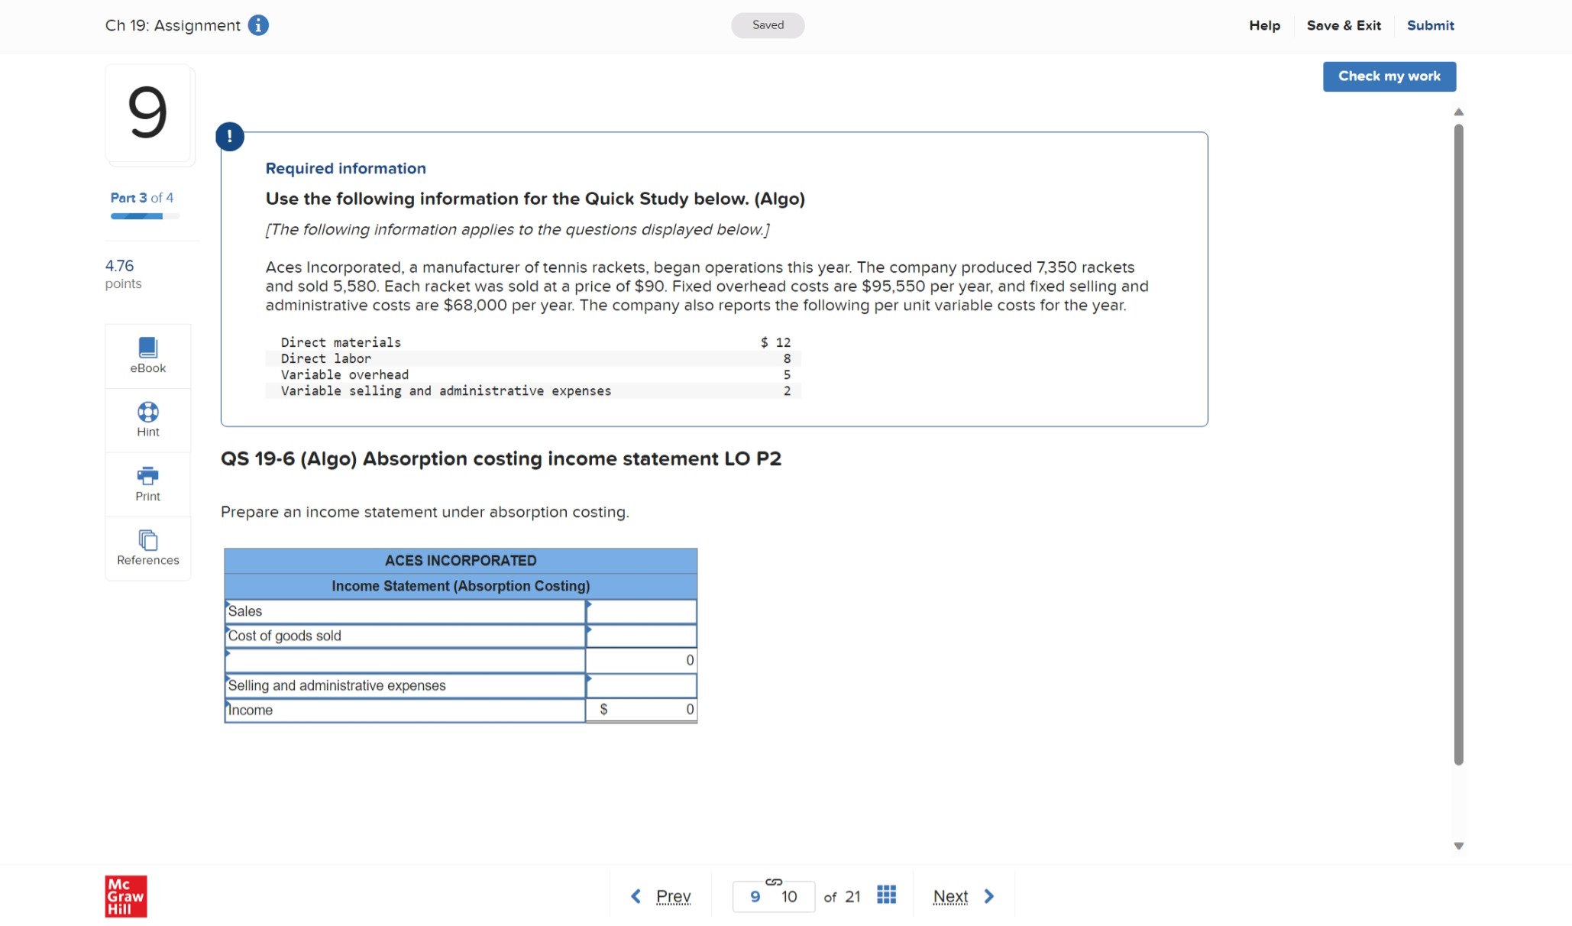Click the Submit link
Viewport: 1572px width, 926px height.
click(1430, 25)
